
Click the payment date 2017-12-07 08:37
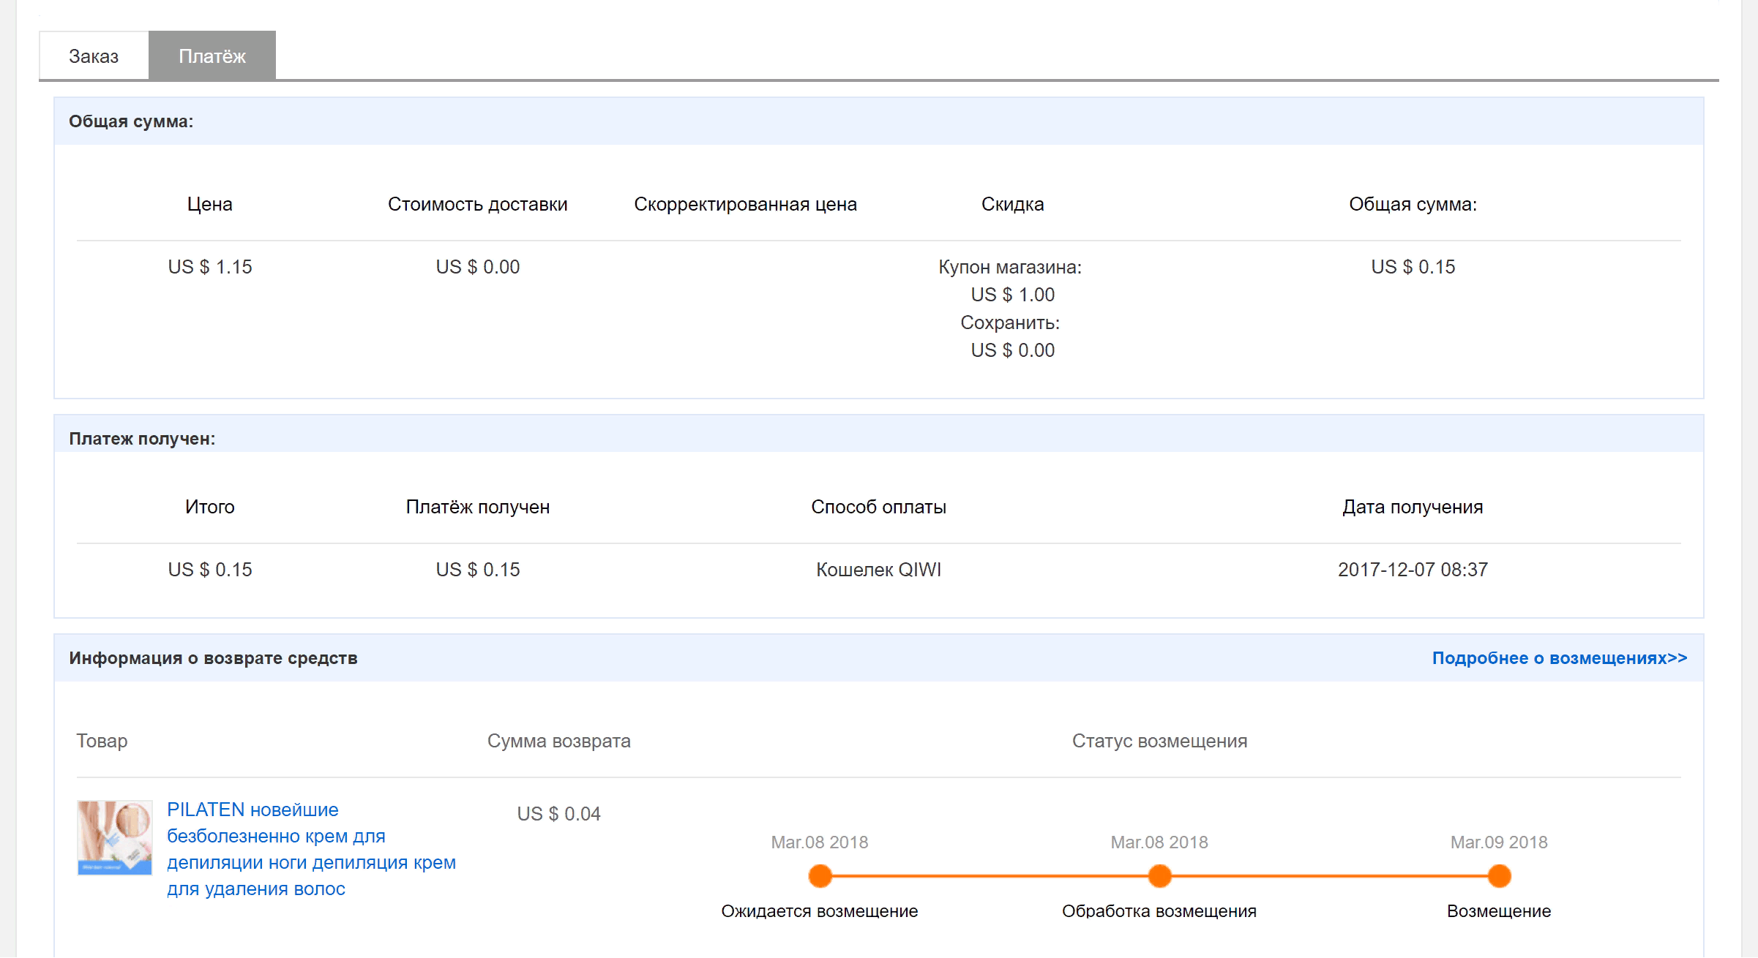tap(1413, 570)
